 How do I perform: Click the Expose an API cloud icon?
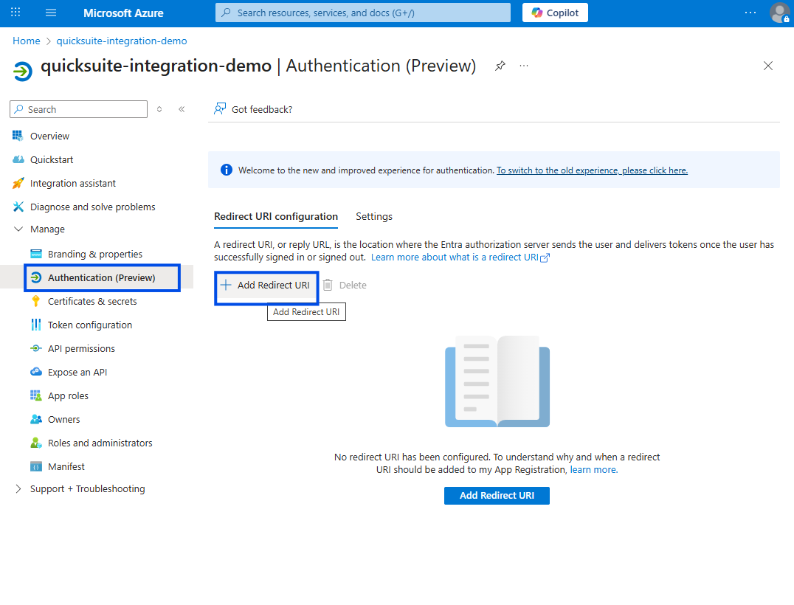(36, 372)
